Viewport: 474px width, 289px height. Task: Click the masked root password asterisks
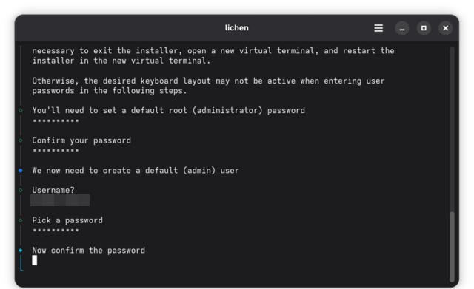[56, 120]
